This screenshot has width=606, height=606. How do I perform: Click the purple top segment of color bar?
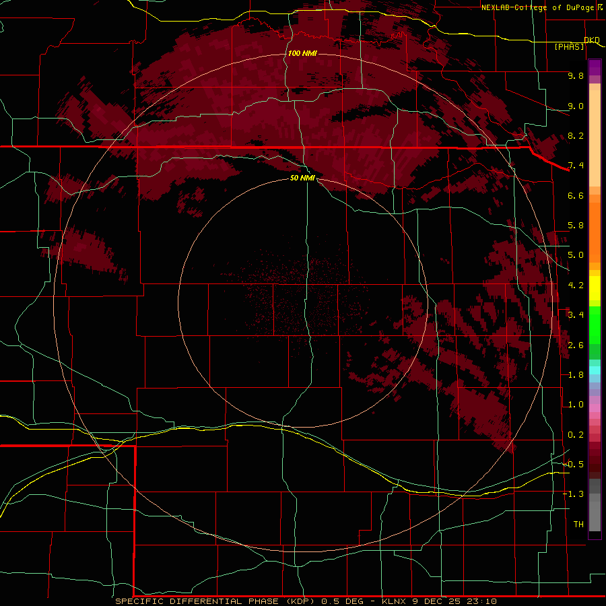click(595, 67)
